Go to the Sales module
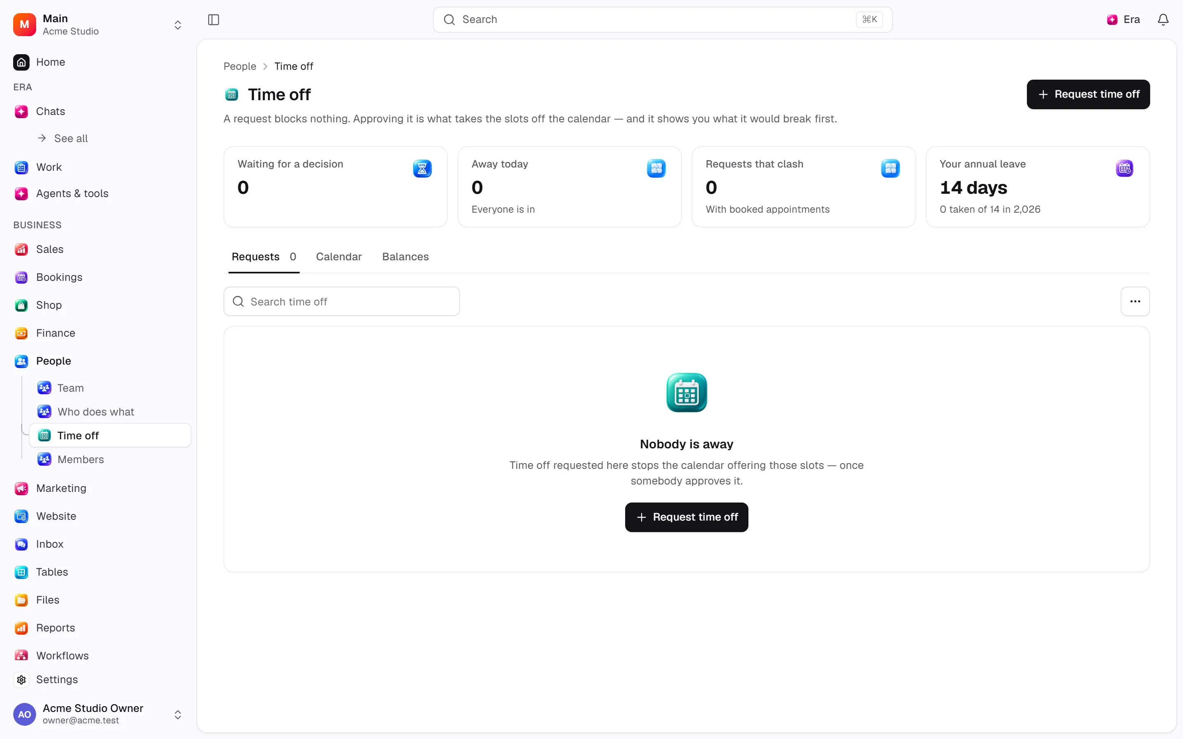Screen dimensions: 1183x739 click(49, 249)
